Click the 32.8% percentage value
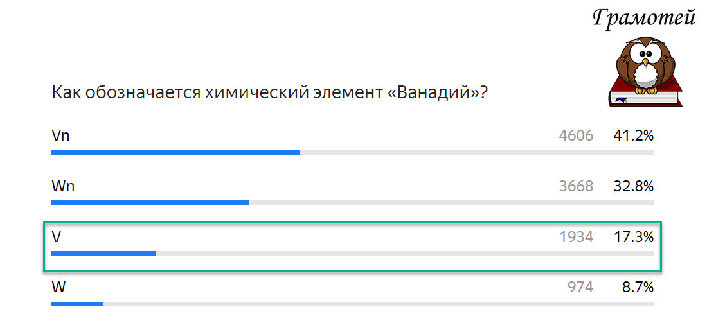Viewport: 707px width, 332px height. tap(634, 186)
